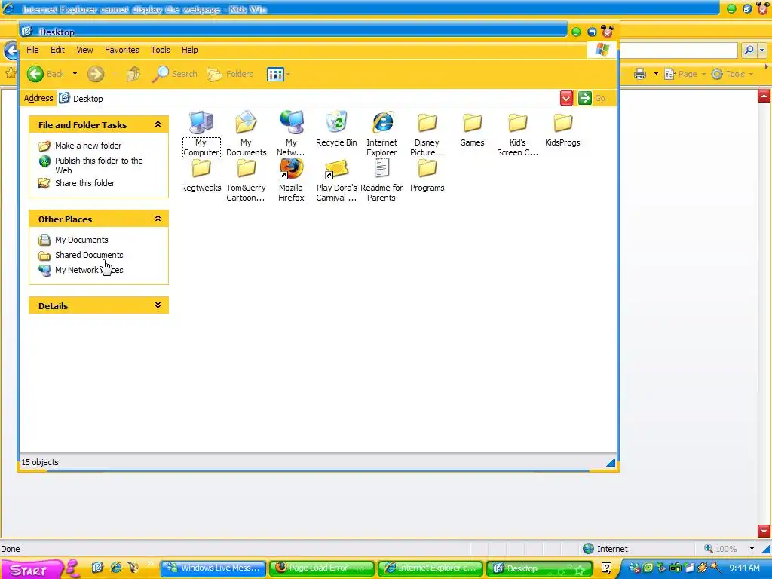This screenshot has height=579, width=772.
Task: Open the File menu
Action: pos(32,50)
